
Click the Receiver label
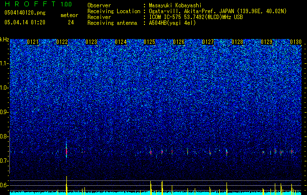click(99, 17)
